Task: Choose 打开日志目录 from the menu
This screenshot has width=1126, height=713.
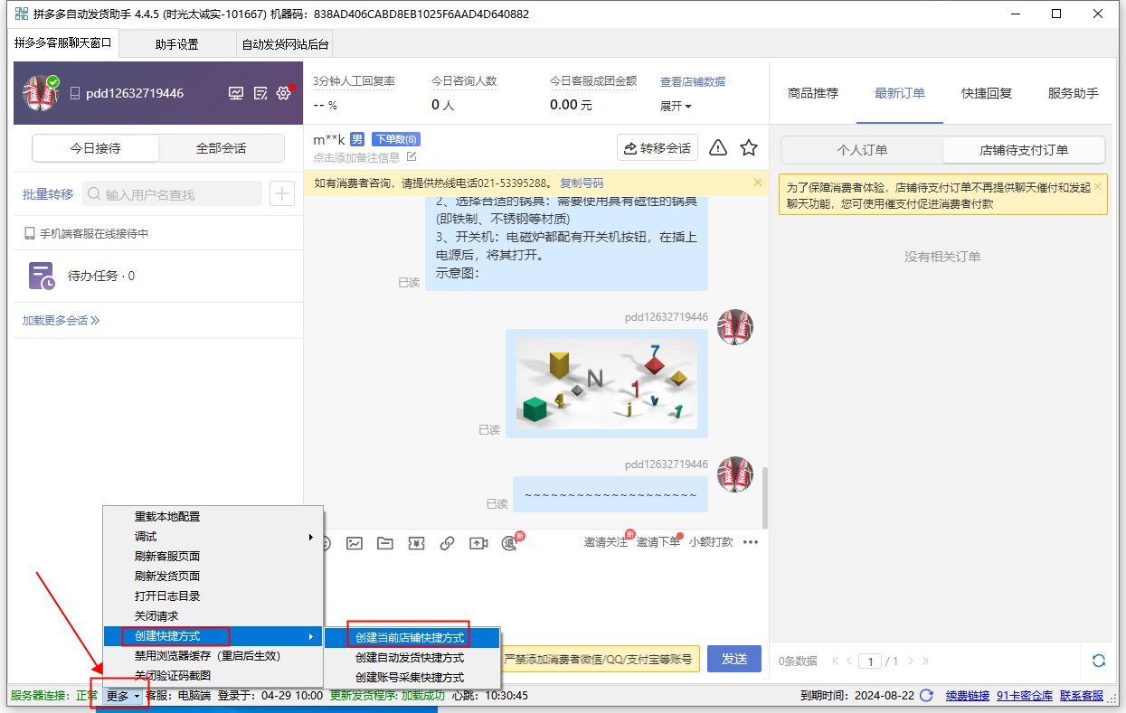Action: point(213,596)
